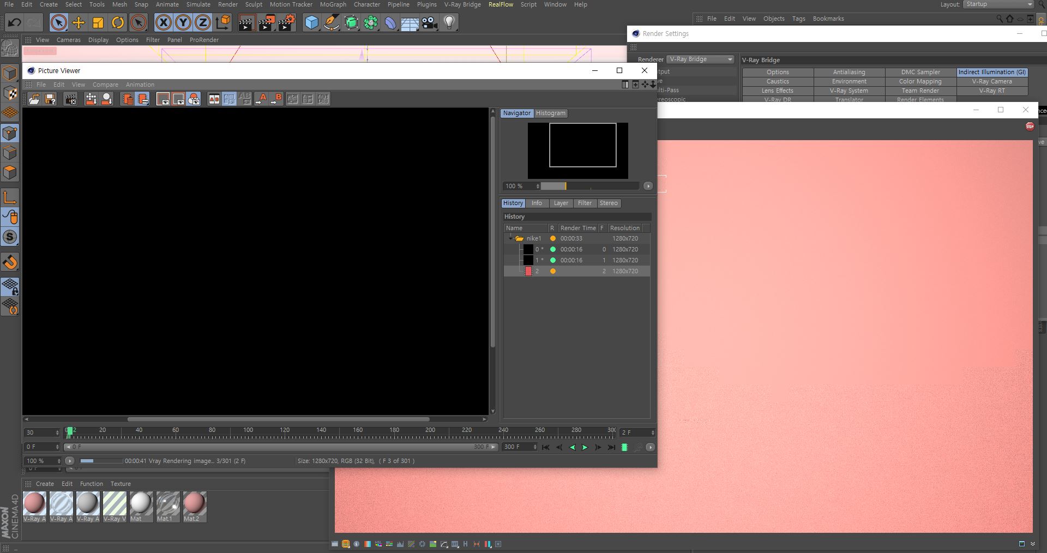Open the Stereo tab

(x=609, y=203)
